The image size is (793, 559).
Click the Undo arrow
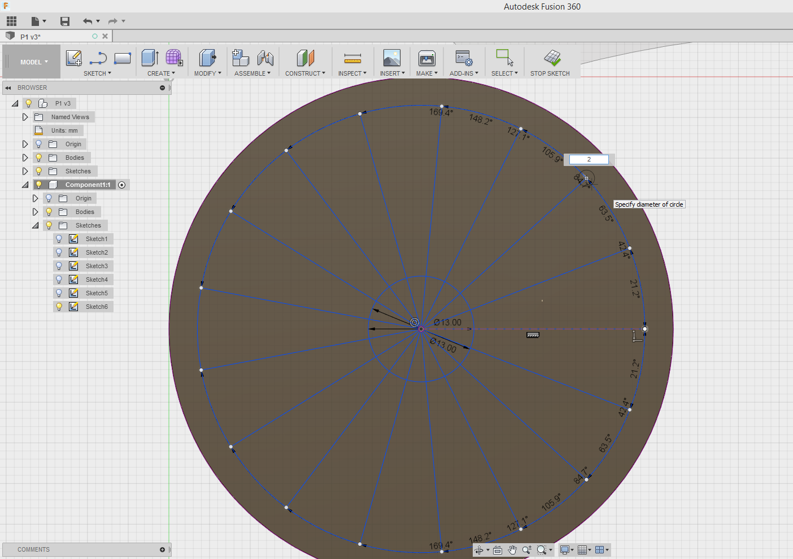point(88,21)
